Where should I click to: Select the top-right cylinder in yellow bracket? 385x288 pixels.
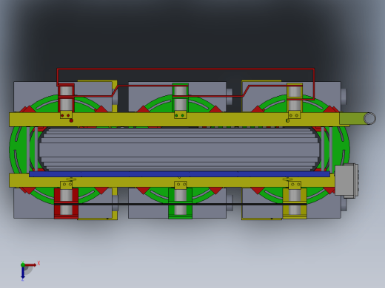pyautogui.click(x=295, y=98)
